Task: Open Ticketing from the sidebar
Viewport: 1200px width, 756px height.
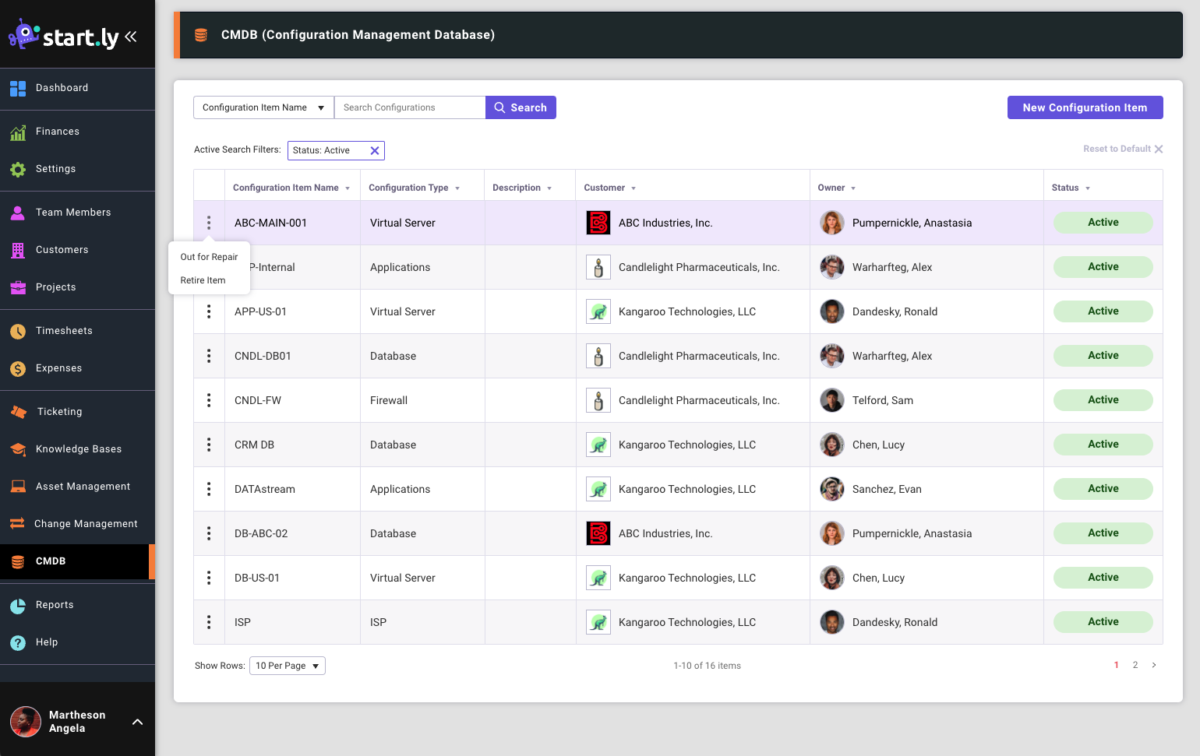Action: coord(59,412)
